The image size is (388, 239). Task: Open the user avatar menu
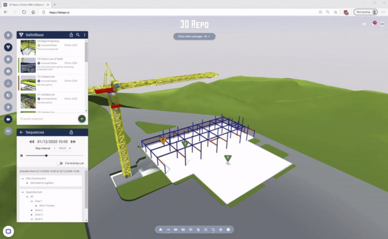(x=382, y=24)
